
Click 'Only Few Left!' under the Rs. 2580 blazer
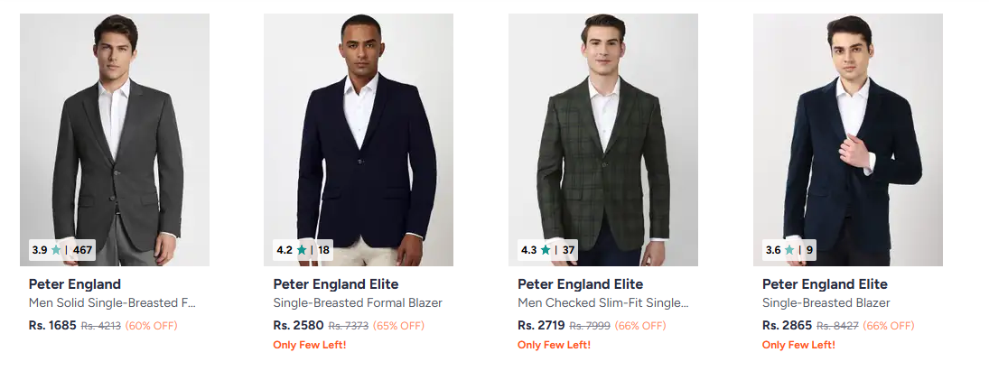[310, 345]
